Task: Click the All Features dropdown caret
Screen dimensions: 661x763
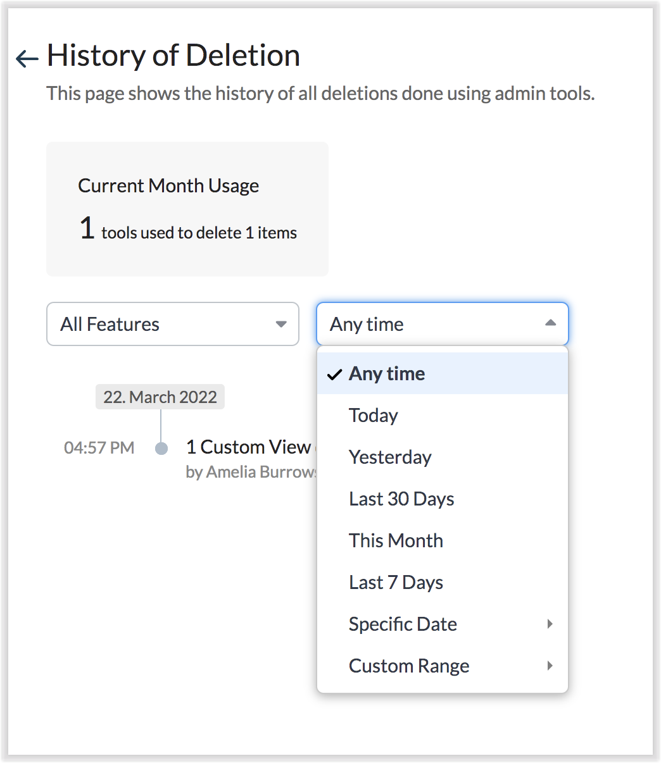Action: click(281, 324)
